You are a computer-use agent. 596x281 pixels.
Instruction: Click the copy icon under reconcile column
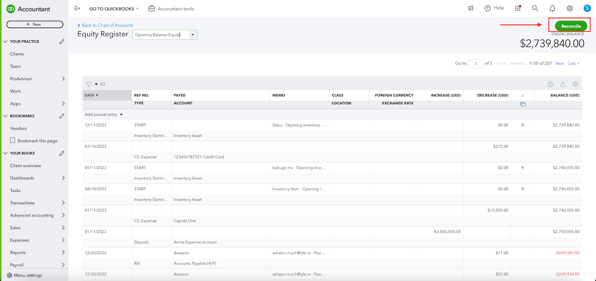coord(523,104)
